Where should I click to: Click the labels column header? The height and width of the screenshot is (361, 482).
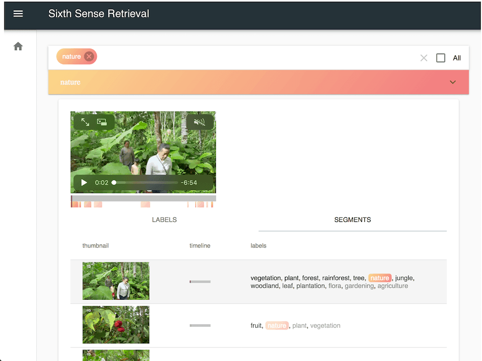click(x=258, y=246)
